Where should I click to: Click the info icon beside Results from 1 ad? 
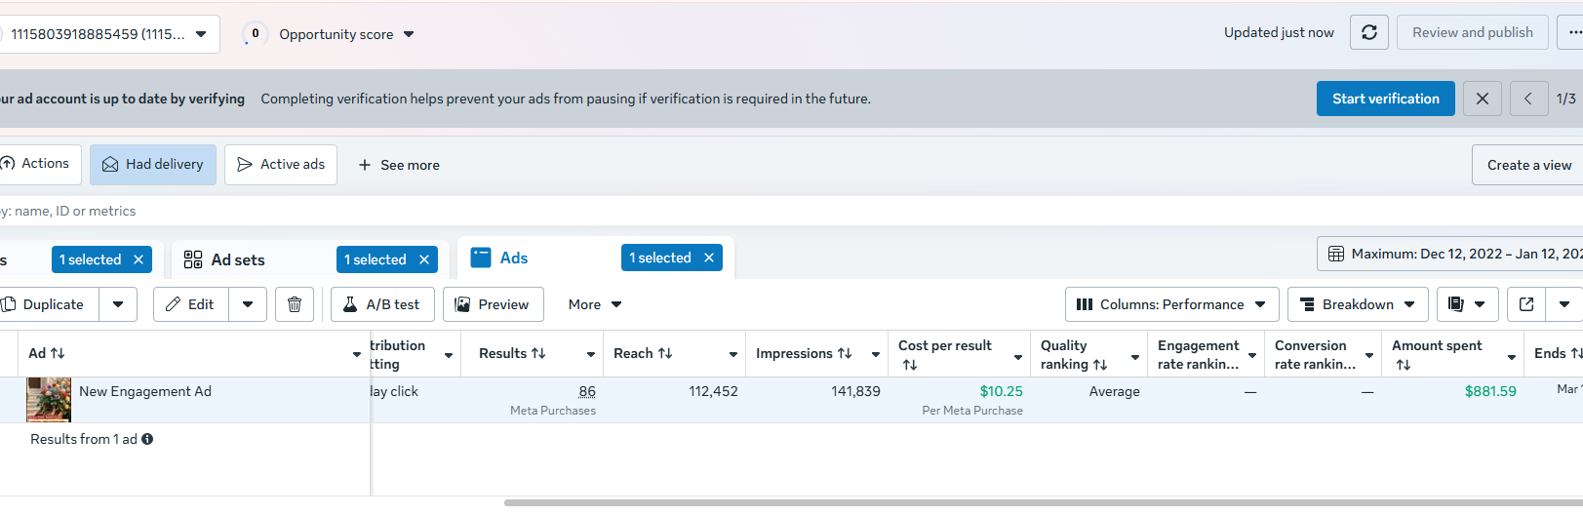pyautogui.click(x=147, y=439)
